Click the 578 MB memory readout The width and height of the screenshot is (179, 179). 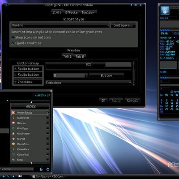(x=164, y=34)
